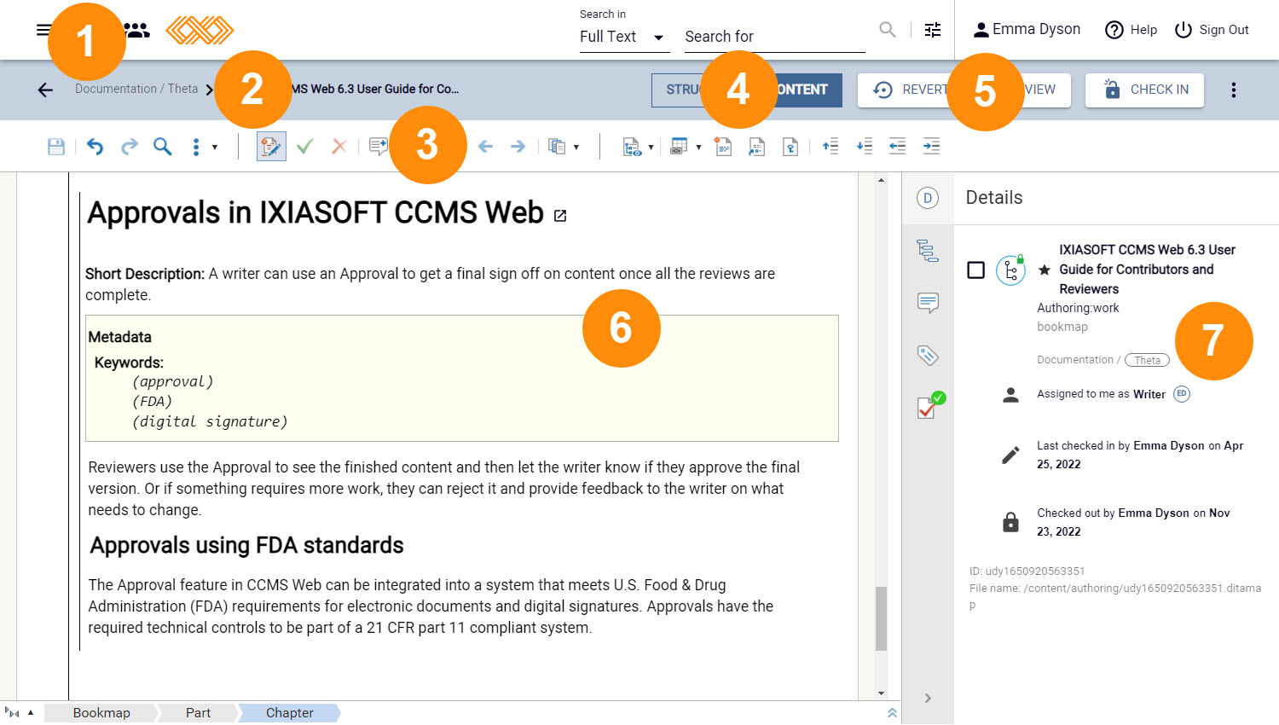Click the search magnifier icon
This screenshot has width=1279, height=725.
click(x=888, y=30)
